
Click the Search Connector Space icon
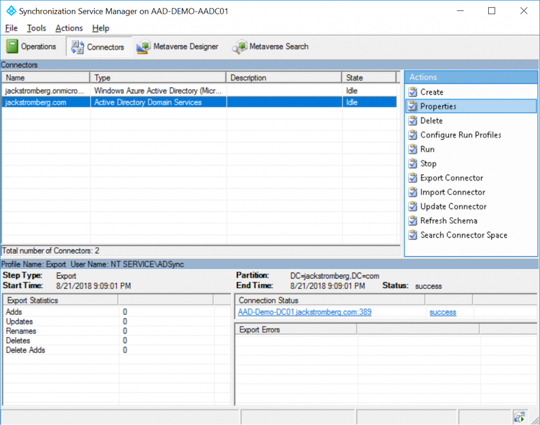coord(412,235)
